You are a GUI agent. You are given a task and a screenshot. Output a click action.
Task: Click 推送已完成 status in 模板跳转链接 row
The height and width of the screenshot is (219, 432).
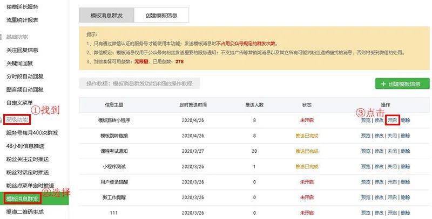[307, 136]
